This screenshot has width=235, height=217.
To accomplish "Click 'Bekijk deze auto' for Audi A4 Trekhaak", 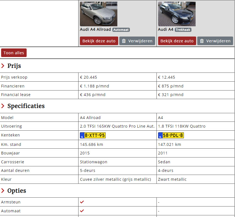I will 177,41.
